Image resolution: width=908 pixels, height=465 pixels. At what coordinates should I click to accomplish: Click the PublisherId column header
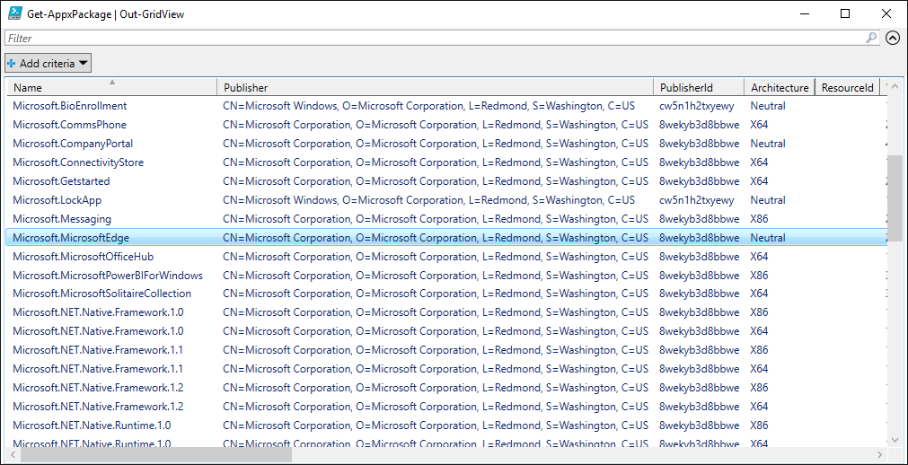click(698, 87)
